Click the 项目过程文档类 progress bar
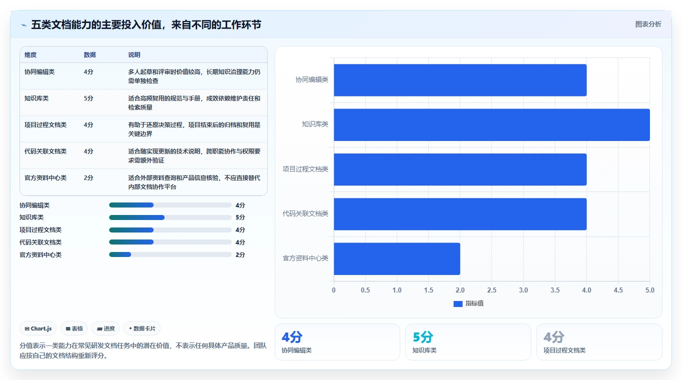Screen dimensions: 682x380 170,230
